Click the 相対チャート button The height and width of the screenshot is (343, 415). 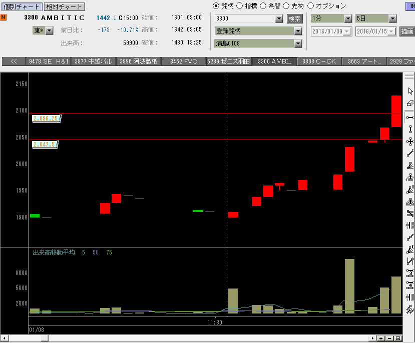[64, 6]
